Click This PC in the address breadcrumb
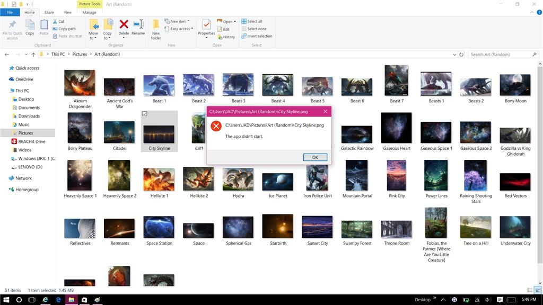This screenshot has height=305, width=543. coord(58,55)
